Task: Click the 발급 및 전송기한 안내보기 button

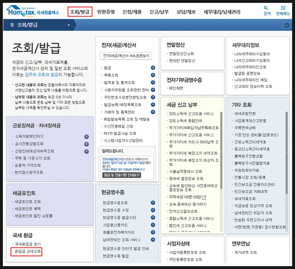Action: (122, 175)
